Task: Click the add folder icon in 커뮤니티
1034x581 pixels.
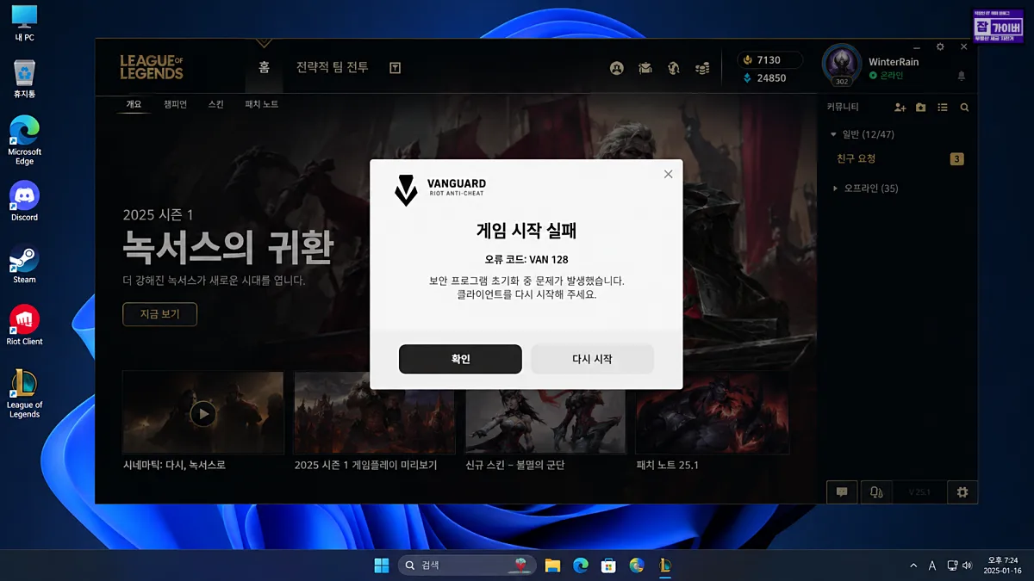Action: 921,108
